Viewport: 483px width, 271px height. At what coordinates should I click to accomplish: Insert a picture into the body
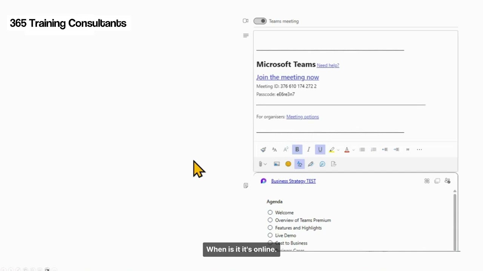(277, 164)
